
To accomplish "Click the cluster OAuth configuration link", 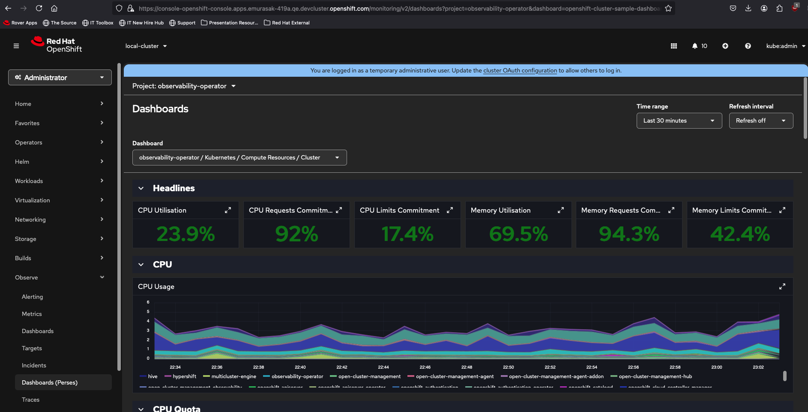I will [520, 70].
